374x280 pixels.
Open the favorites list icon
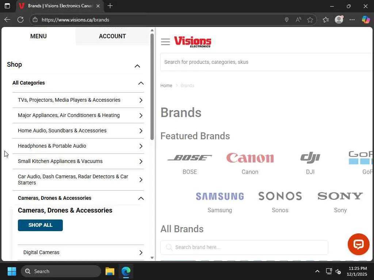[326, 20]
